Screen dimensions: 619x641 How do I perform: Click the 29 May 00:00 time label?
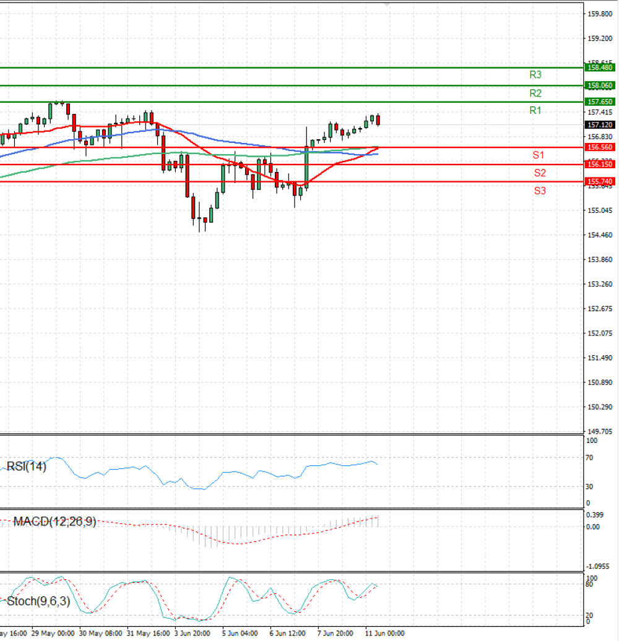53,633
